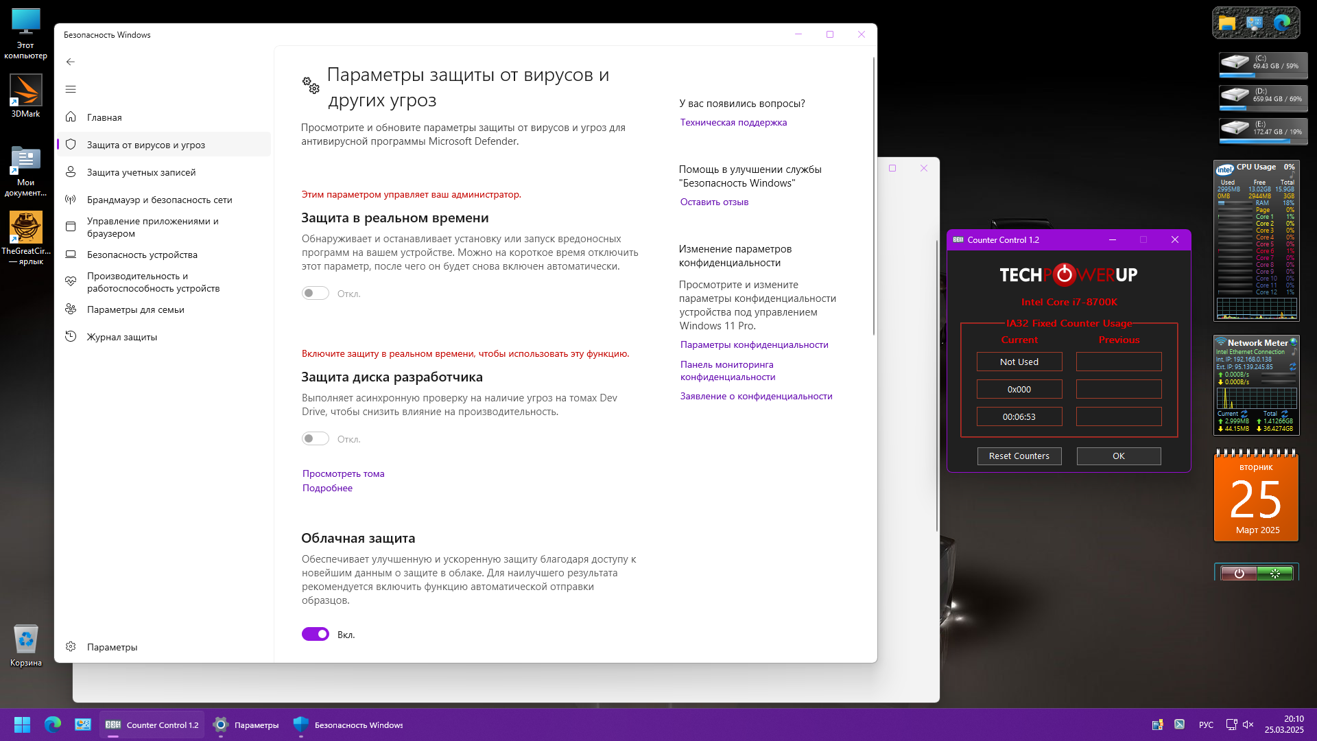Click the Безопасность устройства laptop icon
This screenshot has height=741, width=1317.
[71, 255]
